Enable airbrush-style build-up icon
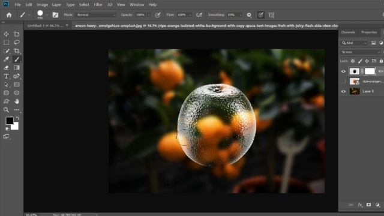 point(199,15)
